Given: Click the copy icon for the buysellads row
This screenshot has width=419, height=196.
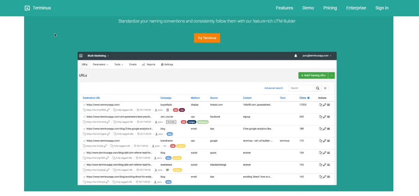Looking at the screenshot, I should pyautogui.click(x=321, y=105).
